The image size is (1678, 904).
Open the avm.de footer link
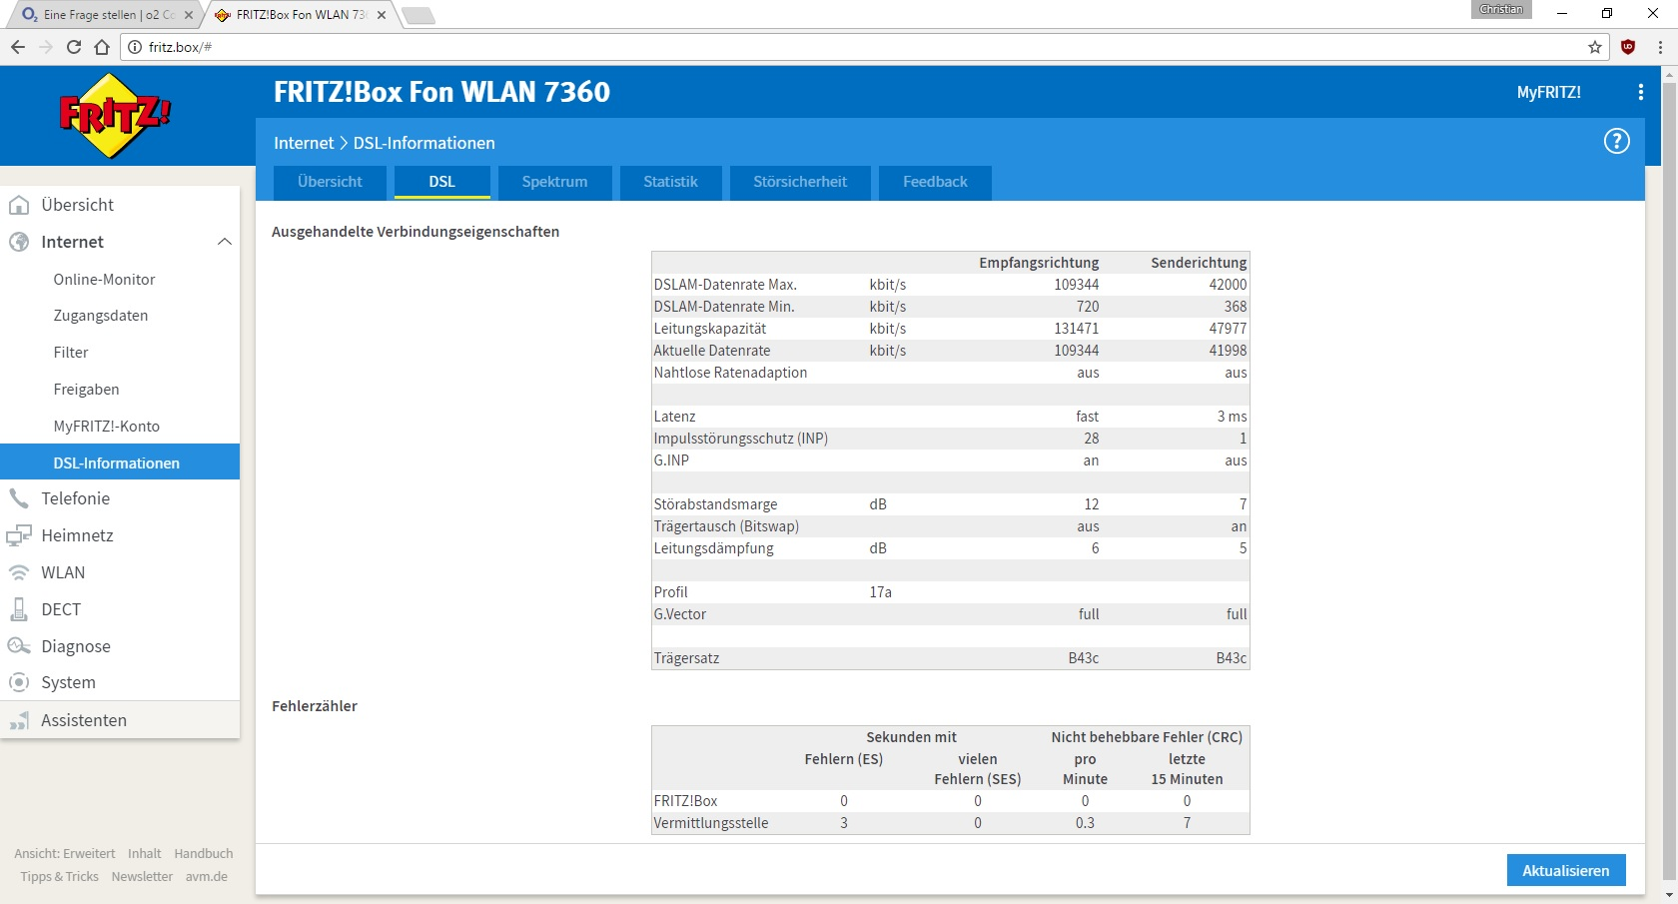207,877
